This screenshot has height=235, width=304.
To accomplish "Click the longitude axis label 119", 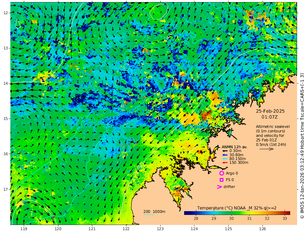I will coord(24,229).
